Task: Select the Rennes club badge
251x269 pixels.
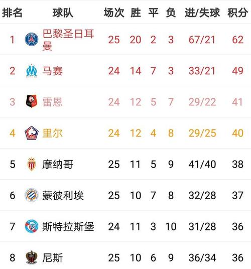Action: (x=32, y=101)
